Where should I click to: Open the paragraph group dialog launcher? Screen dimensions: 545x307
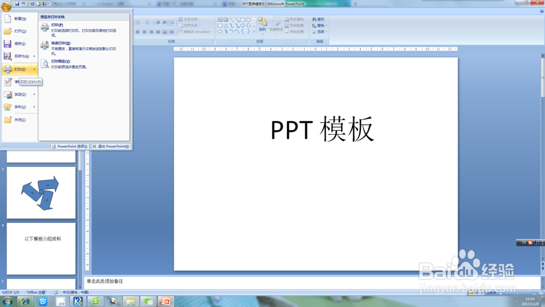212,41
